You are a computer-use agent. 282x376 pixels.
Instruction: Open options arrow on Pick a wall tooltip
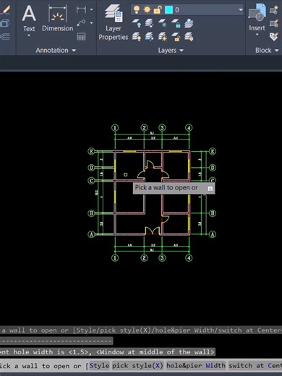point(210,189)
